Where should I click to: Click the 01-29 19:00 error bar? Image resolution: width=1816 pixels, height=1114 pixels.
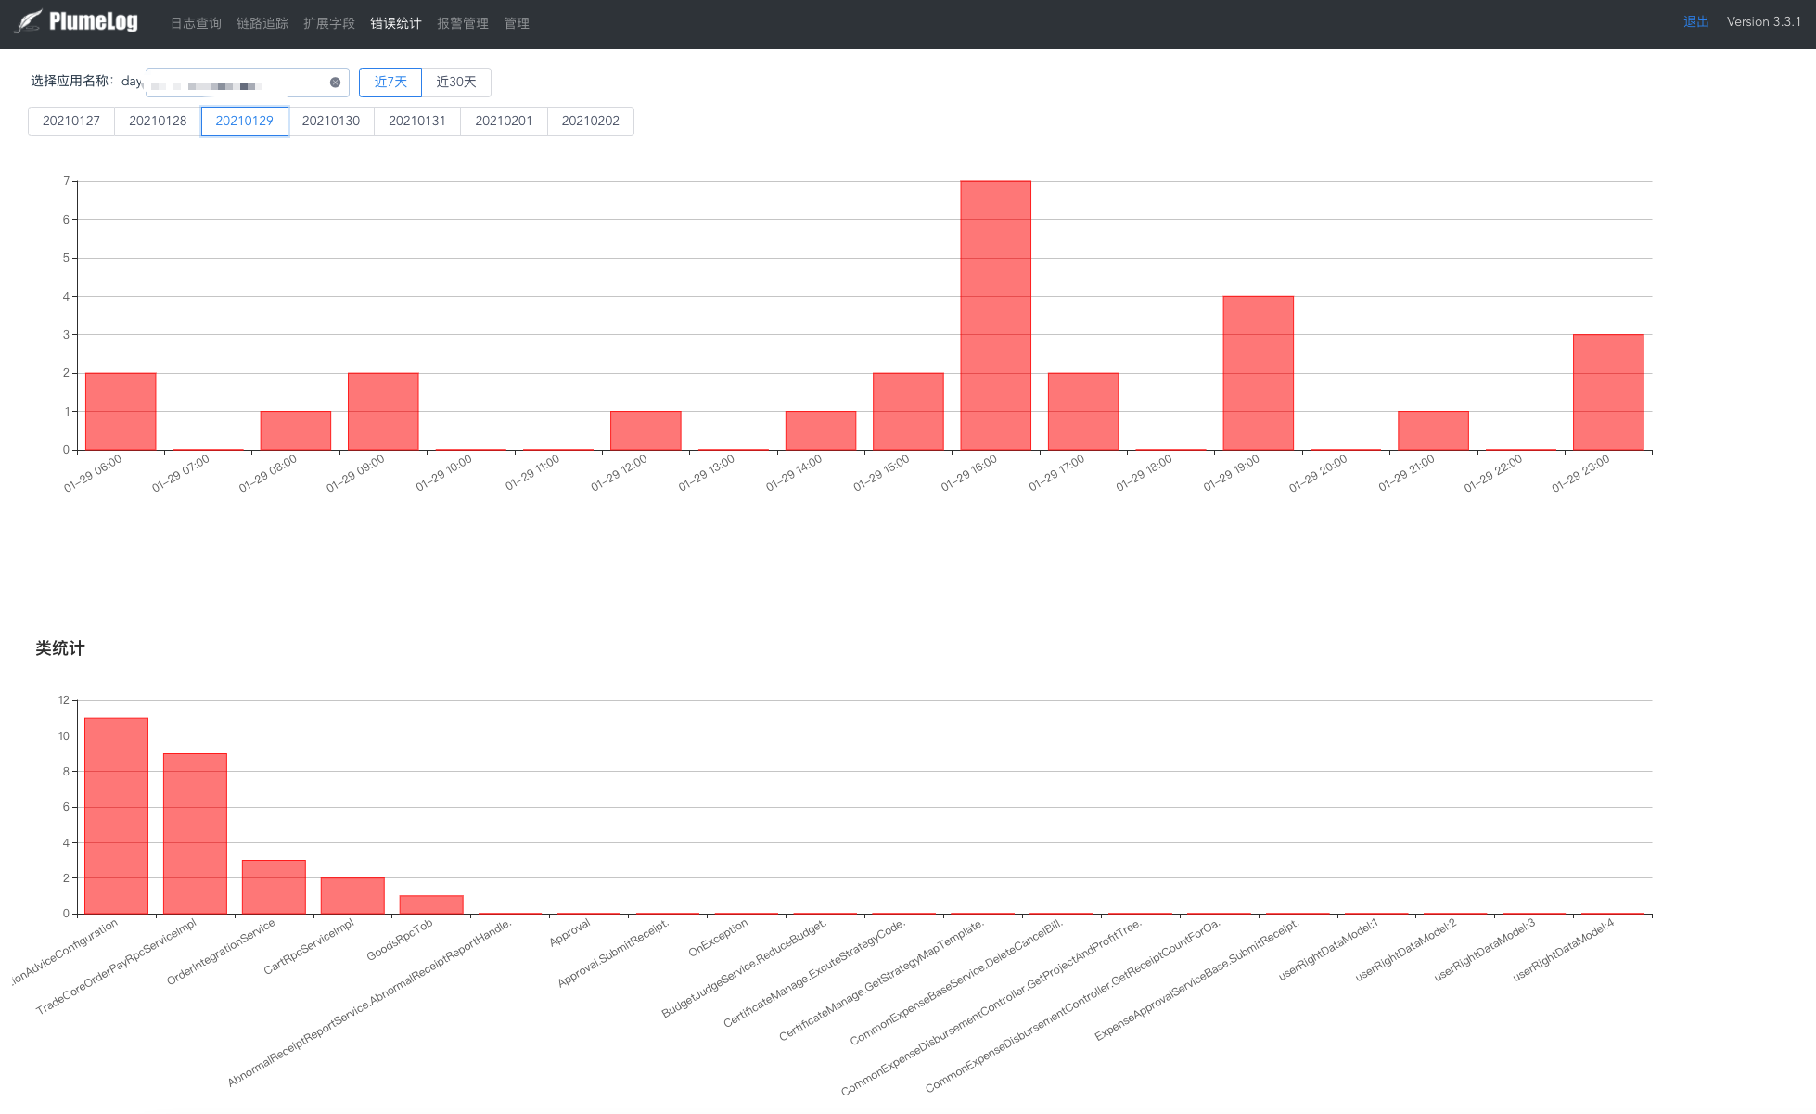(1258, 373)
